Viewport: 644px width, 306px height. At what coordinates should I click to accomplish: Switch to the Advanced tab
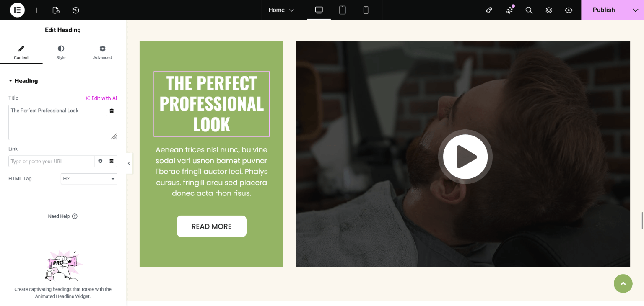103,53
